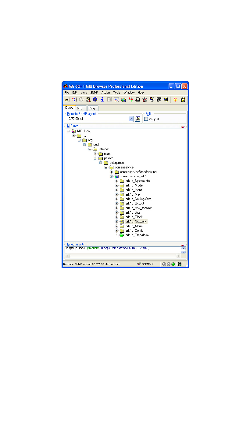Click the red help question mark icon
The image size is (250, 424).
[x=175, y=99]
